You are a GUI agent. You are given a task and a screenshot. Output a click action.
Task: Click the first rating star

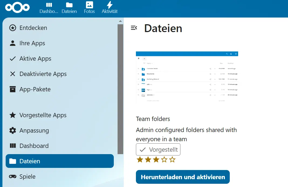coord(140,160)
